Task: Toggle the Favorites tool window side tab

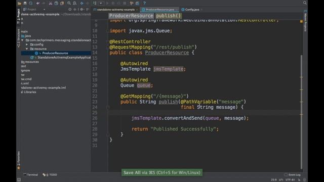Action: tap(19, 160)
